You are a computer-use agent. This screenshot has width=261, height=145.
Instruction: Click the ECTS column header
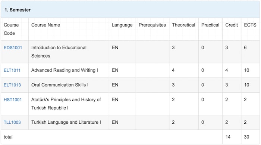click(250, 25)
